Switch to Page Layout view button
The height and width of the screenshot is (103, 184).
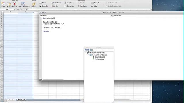click(5, 101)
